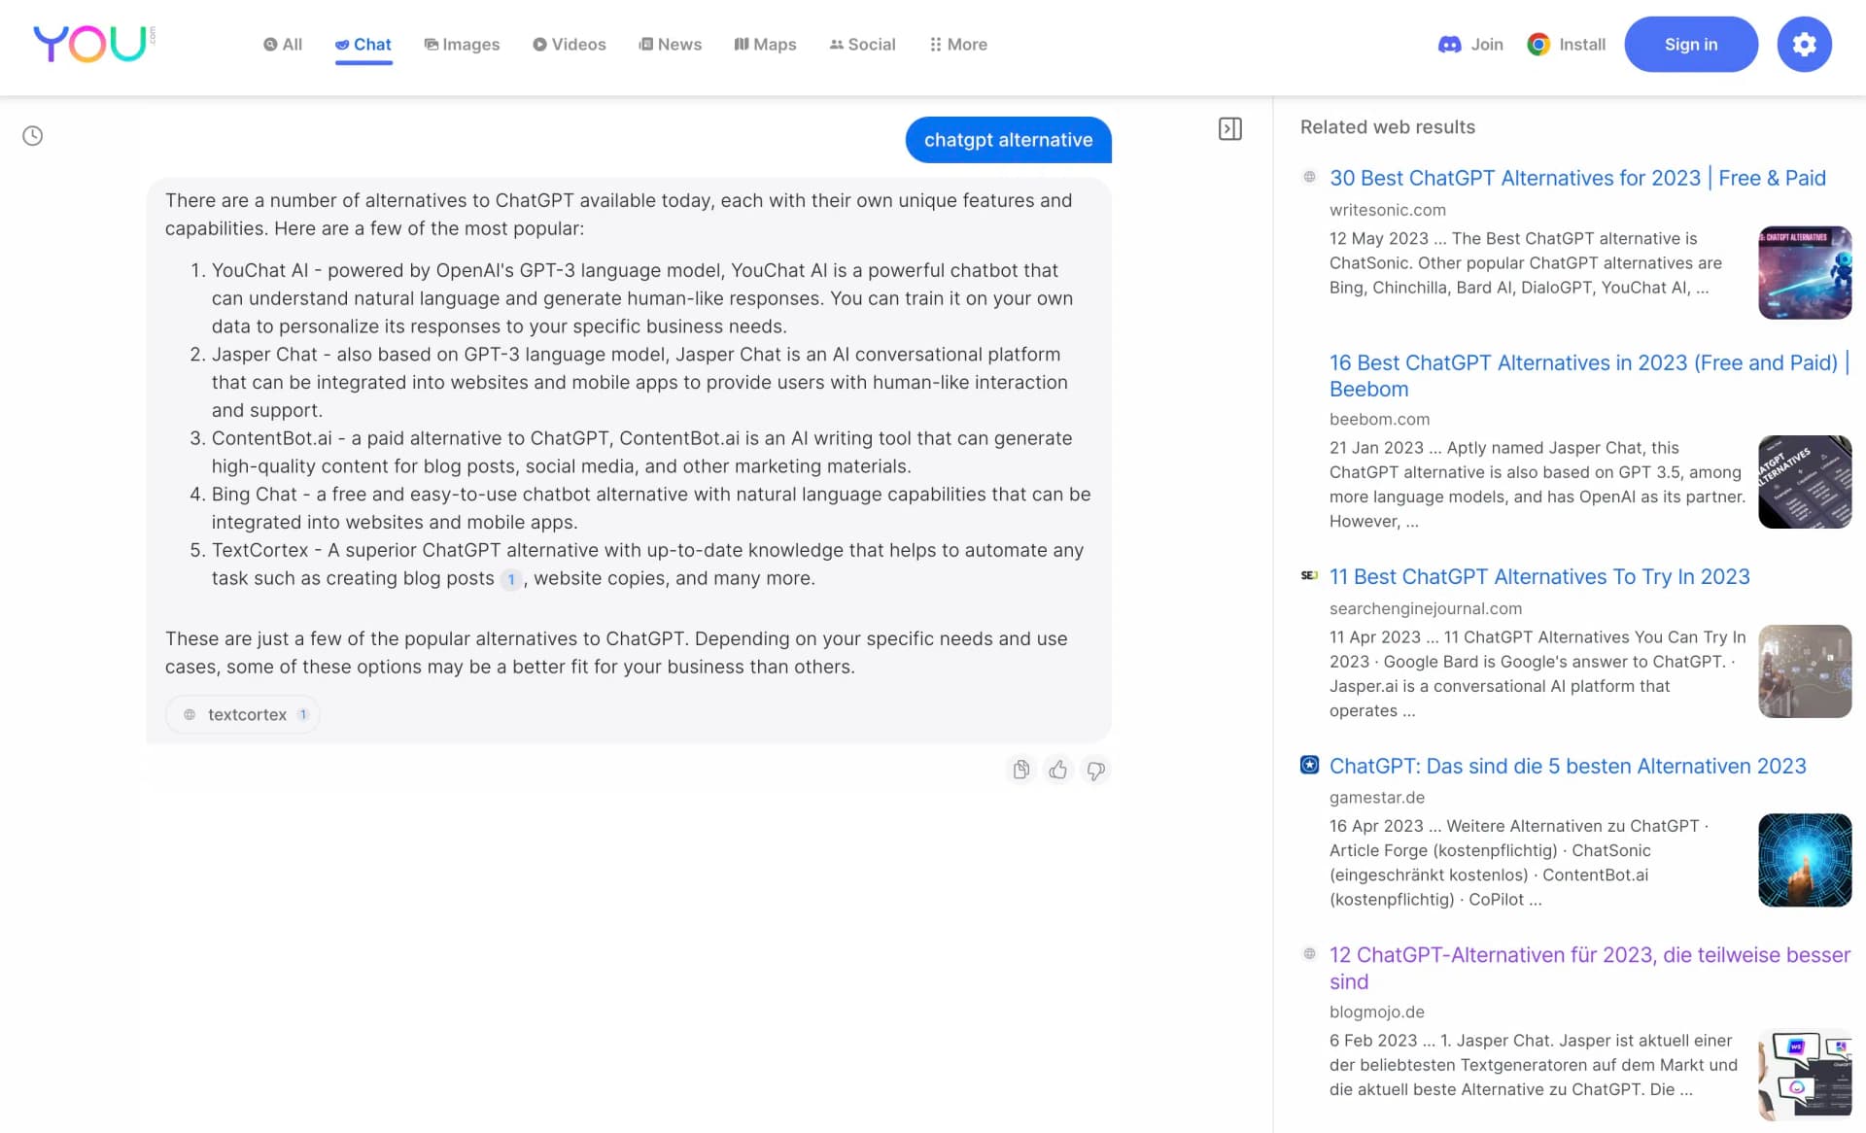Viewport: 1866px width, 1133px height.
Task: Dislike the response with thumbs down
Action: pyautogui.click(x=1095, y=770)
